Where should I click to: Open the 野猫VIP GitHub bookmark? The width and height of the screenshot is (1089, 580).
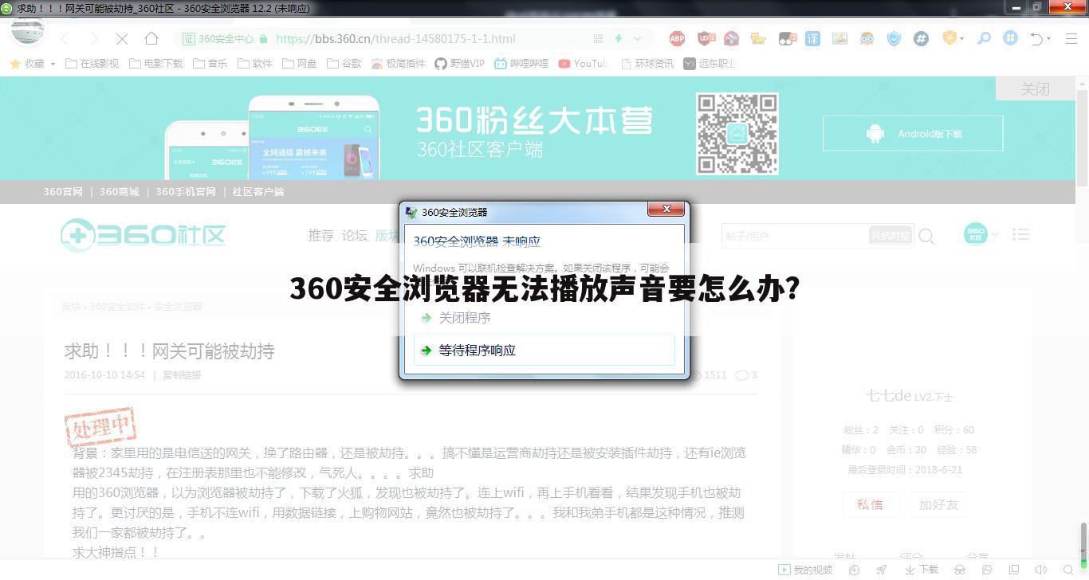point(459,63)
